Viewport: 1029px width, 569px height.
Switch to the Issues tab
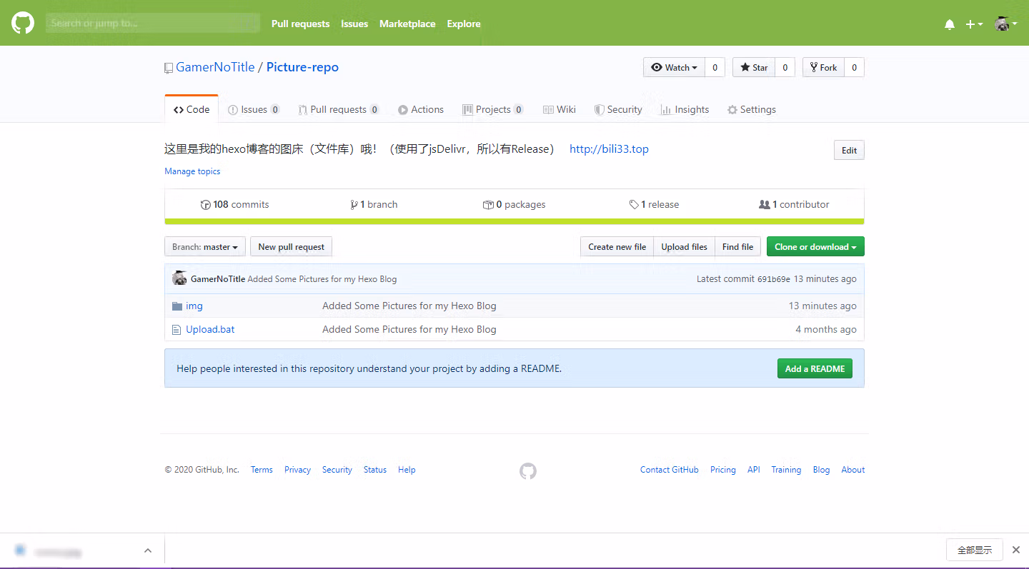coord(254,109)
